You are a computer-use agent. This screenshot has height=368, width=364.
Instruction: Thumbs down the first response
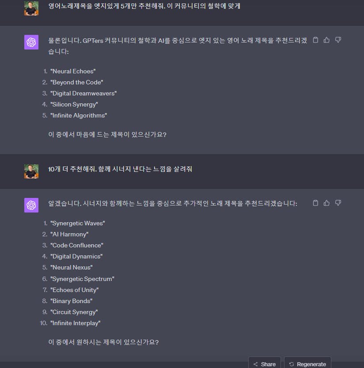click(338, 40)
